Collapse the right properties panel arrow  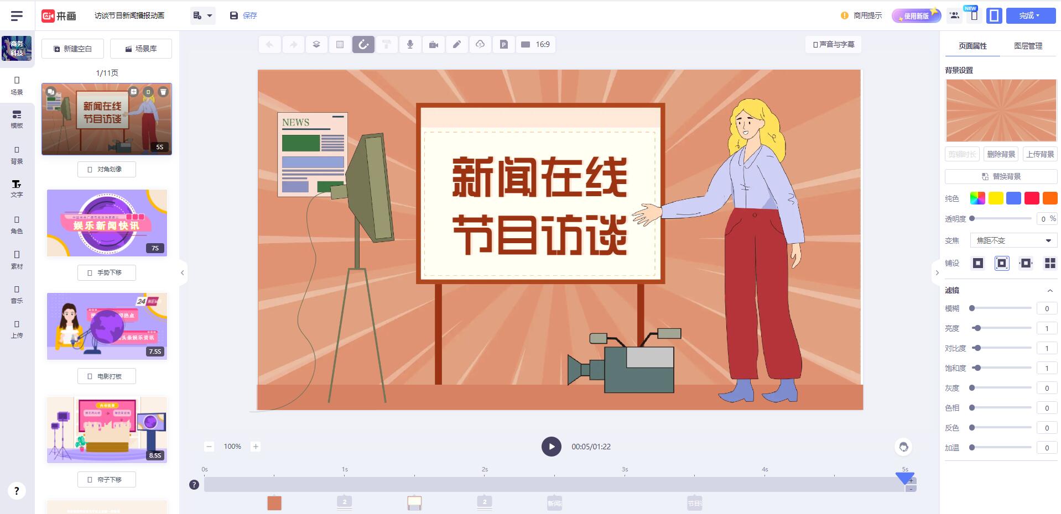(937, 272)
